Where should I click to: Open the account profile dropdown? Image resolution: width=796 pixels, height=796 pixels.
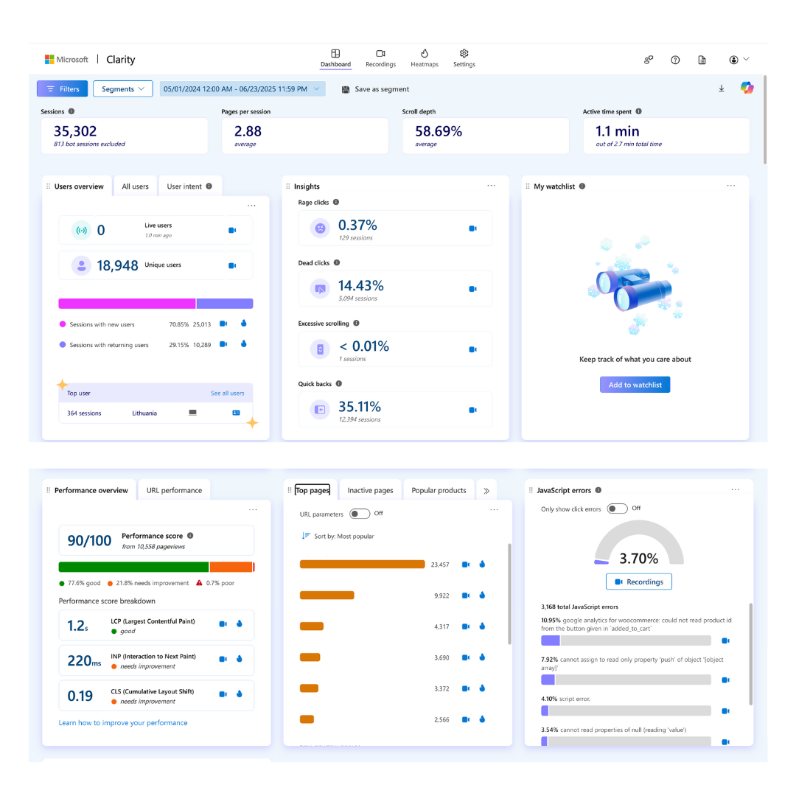(739, 60)
